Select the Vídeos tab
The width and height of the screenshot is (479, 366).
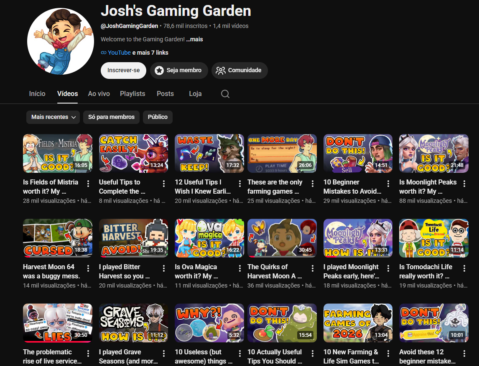pos(68,93)
